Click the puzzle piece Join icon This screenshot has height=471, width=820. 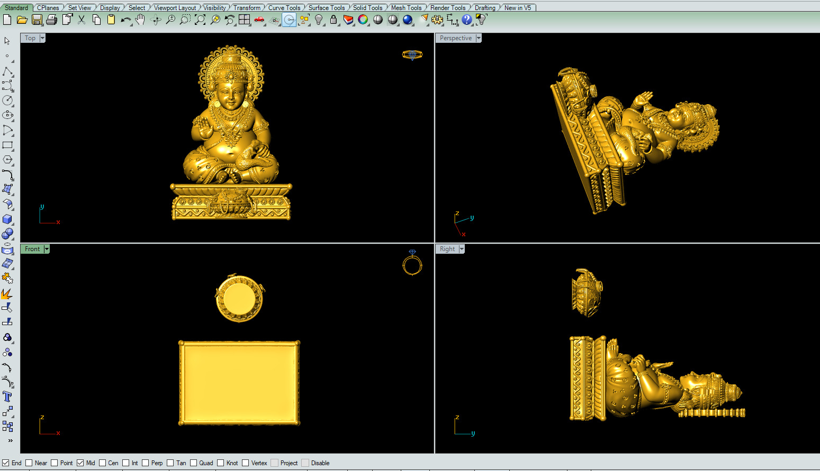(x=7, y=278)
